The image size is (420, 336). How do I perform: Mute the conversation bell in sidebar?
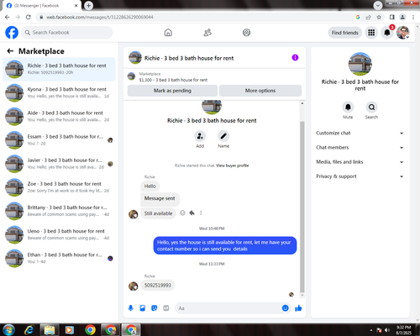click(x=348, y=108)
